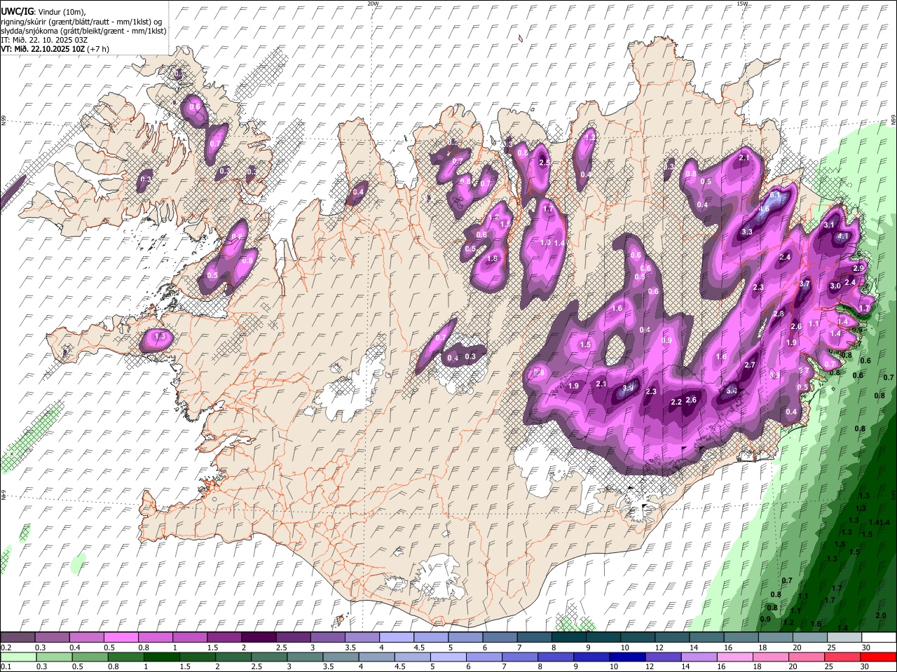This screenshot has height=672, width=897.
Task: Click the red swatch labeled 30 in bottom legend row
Action: 877,657
